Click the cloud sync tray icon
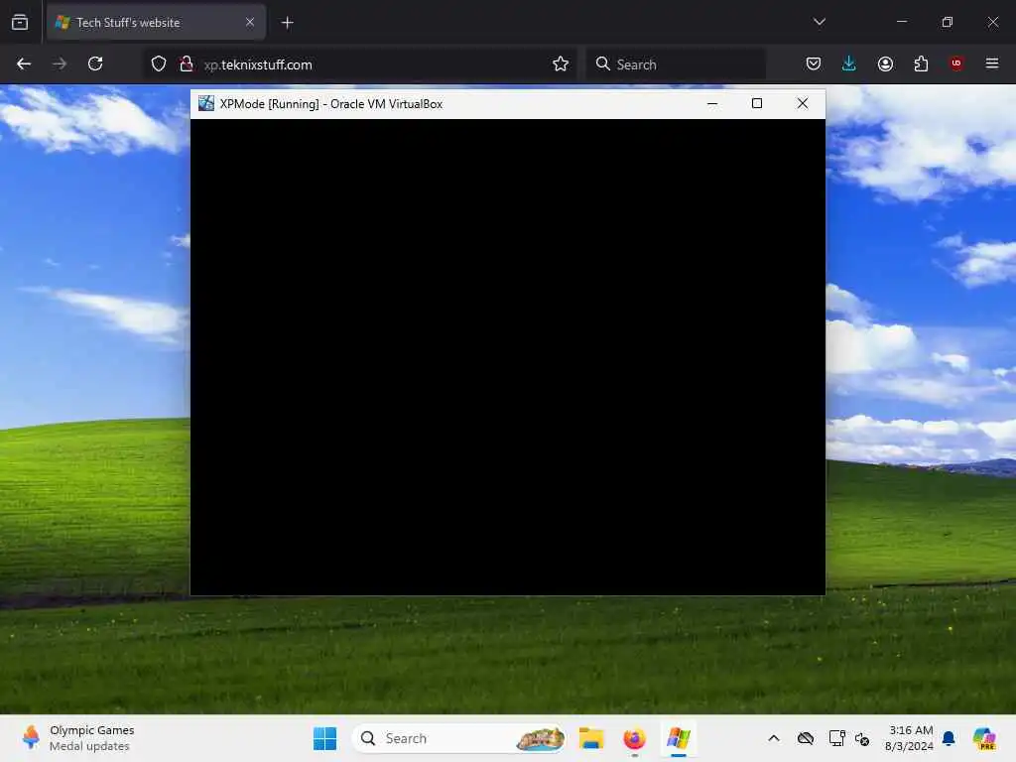Image resolution: width=1016 pixels, height=762 pixels. coord(806,738)
